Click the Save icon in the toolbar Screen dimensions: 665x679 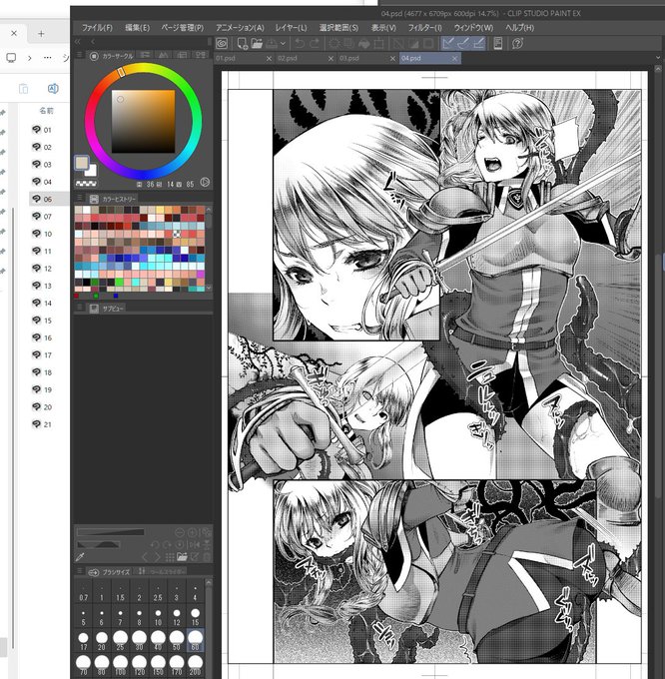pyautogui.click(x=272, y=43)
